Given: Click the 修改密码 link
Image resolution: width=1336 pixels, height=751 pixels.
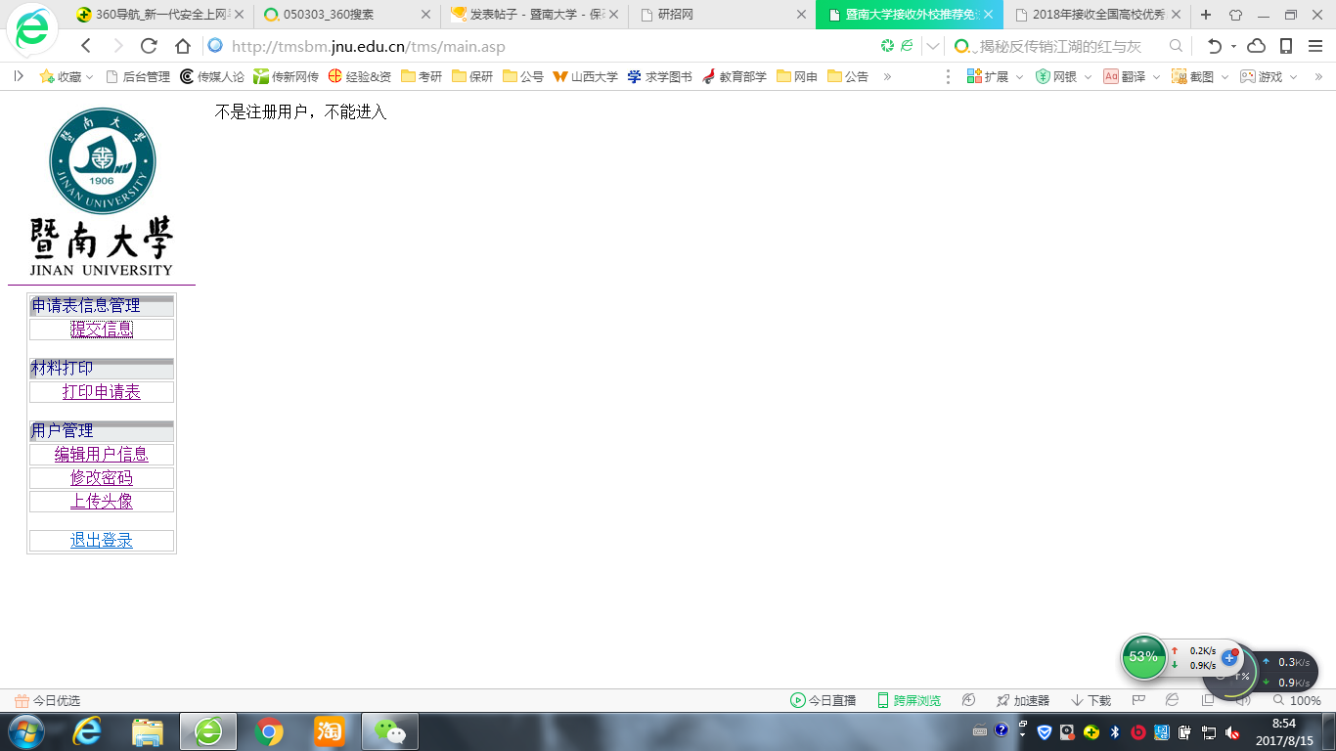Looking at the screenshot, I should [102, 478].
